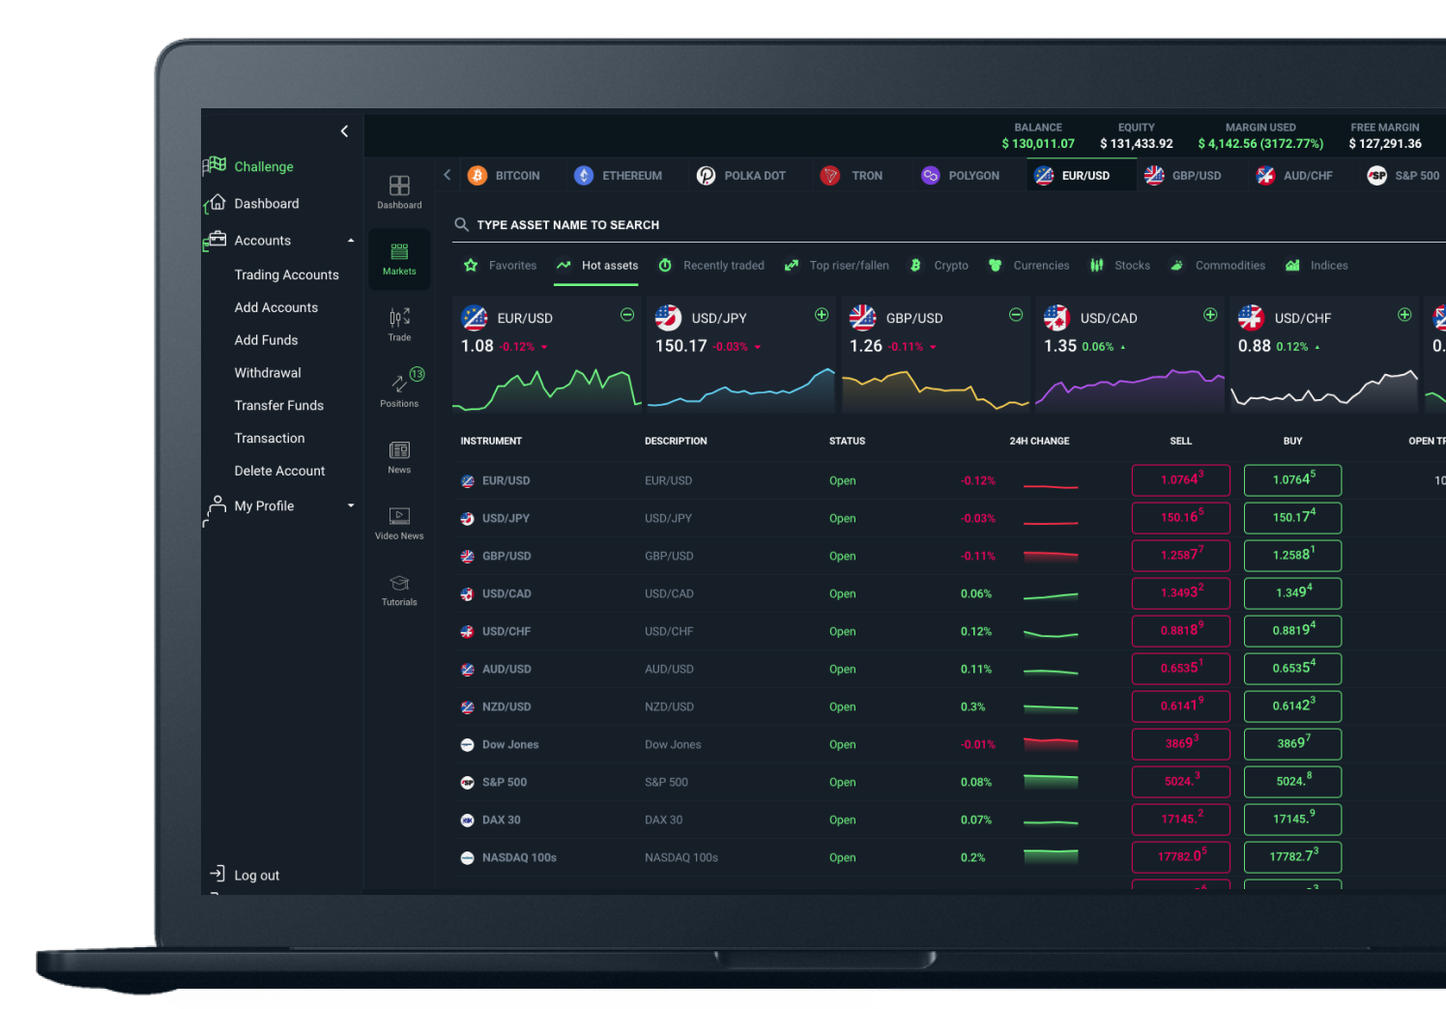Open Trading Accounts link
Screen dimensions: 1446x1009
pyautogui.click(x=286, y=274)
